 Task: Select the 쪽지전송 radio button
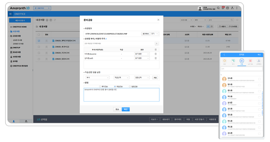pyautogui.click(x=100, y=87)
